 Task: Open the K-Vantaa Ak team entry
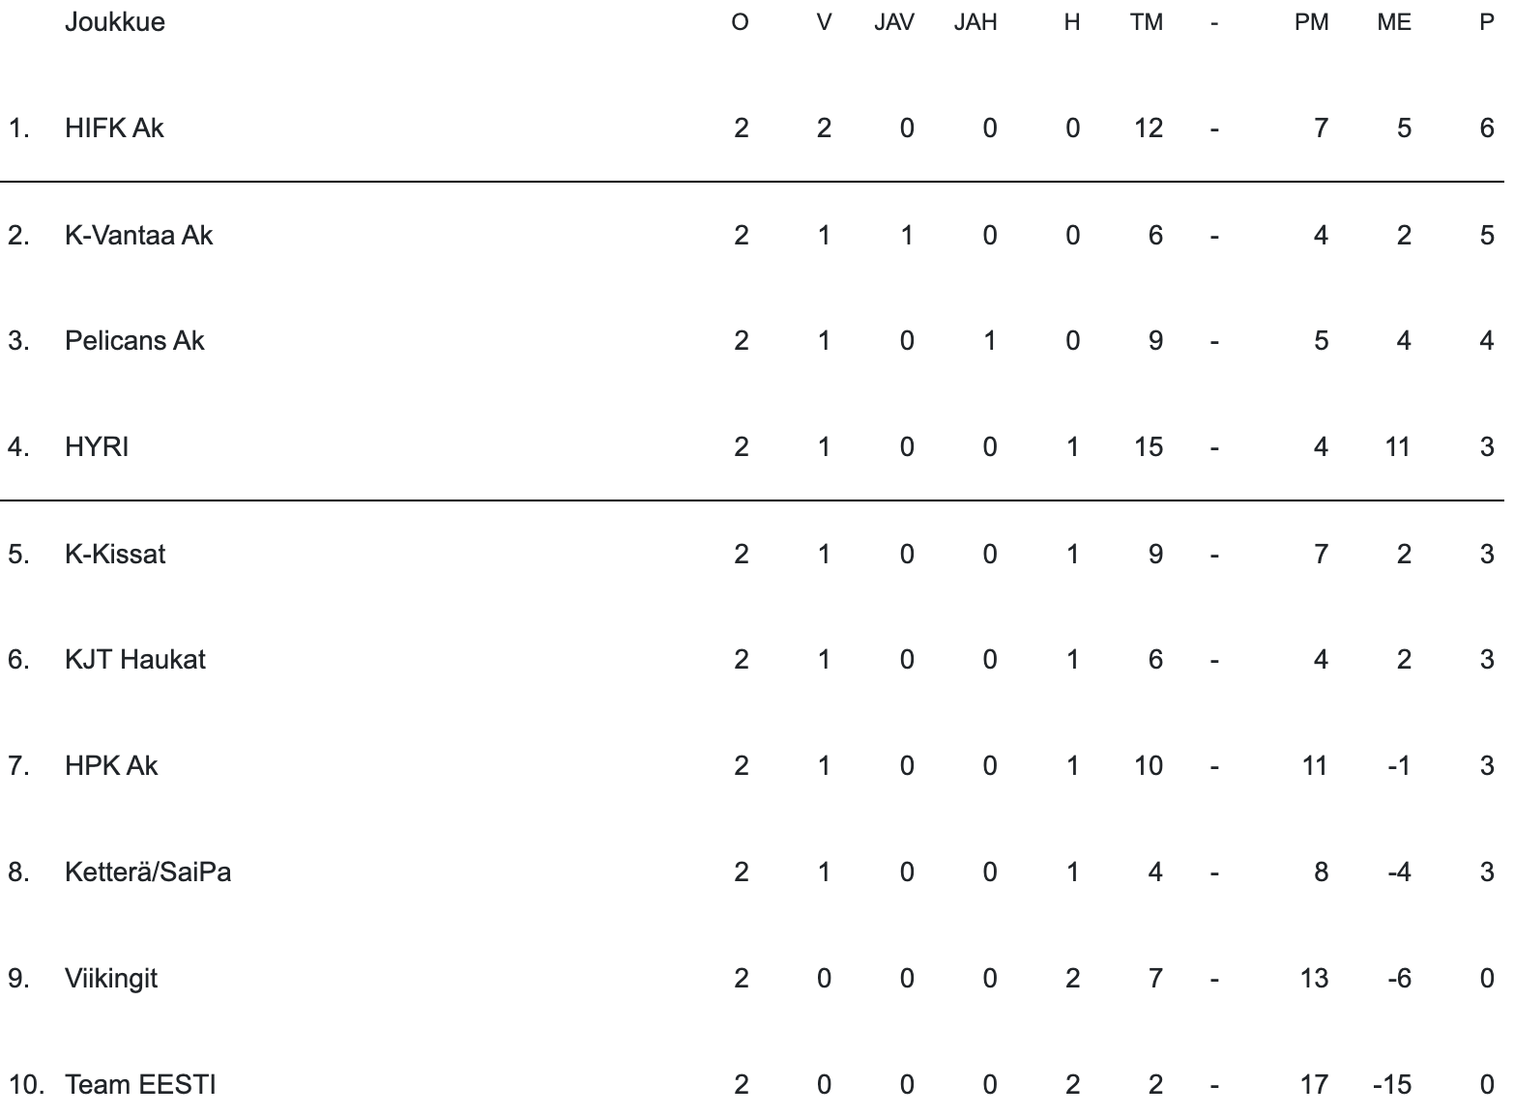pos(138,235)
